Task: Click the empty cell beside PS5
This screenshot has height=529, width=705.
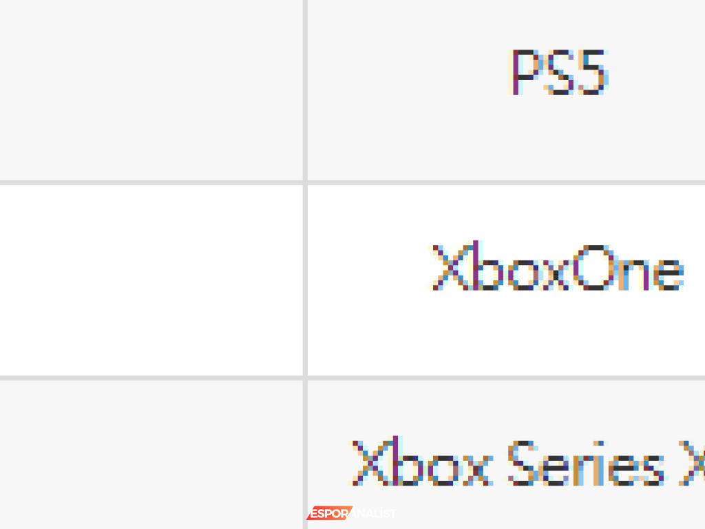Action: pyautogui.click(x=151, y=90)
